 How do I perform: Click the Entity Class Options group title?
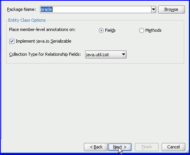[x=27, y=20]
